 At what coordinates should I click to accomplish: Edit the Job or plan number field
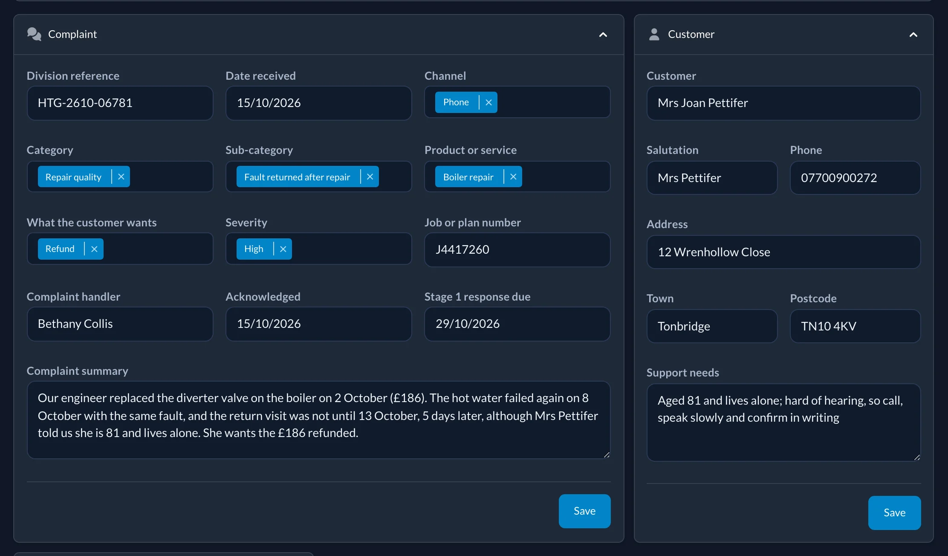(x=517, y=250)
